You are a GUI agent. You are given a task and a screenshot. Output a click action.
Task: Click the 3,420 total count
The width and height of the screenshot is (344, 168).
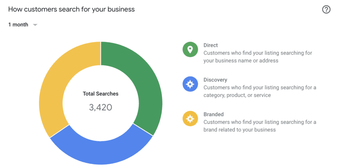(100, 107)
